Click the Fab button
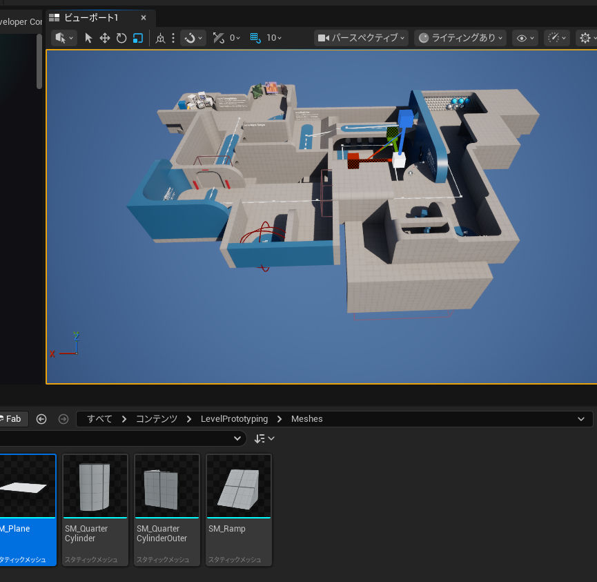 (12, 419)
